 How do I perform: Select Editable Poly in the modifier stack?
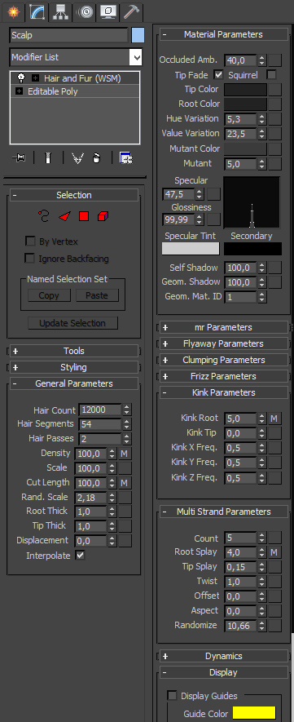52,91
